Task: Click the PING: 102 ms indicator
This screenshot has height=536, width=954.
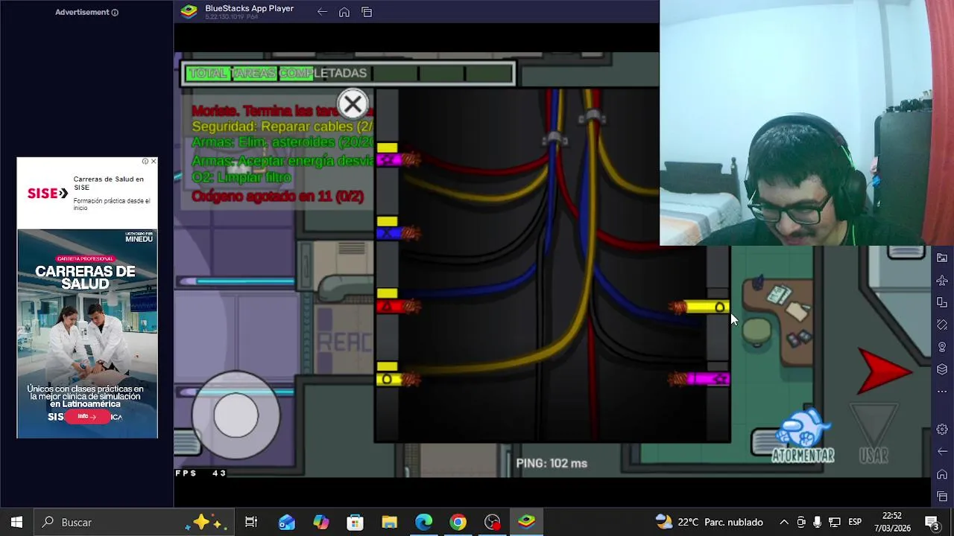Action: tap(552, 463)
